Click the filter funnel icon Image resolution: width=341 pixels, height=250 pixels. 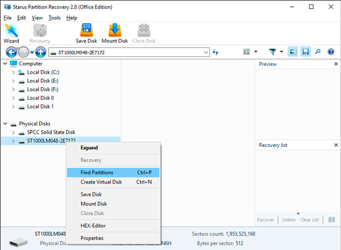pos(272,52)
